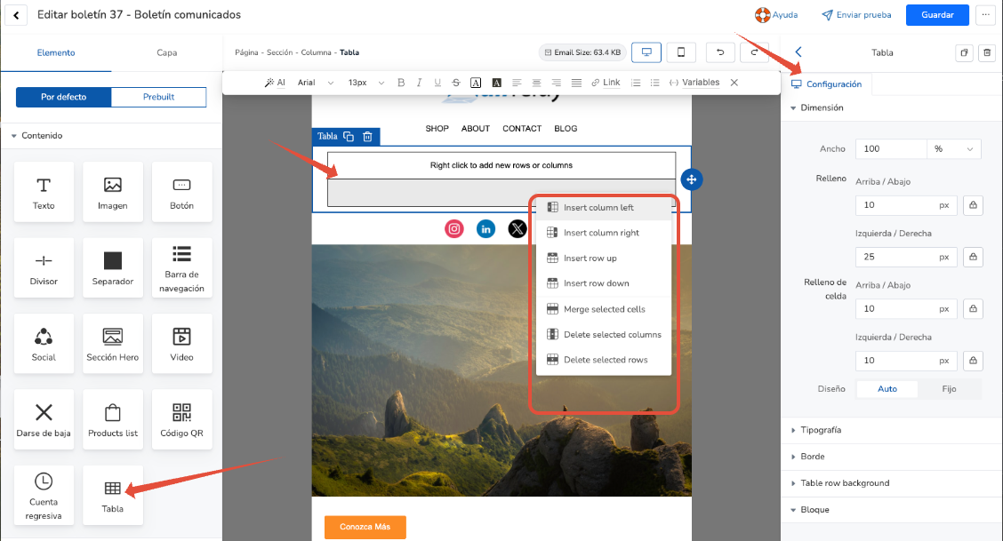Pick the Sección Hero element
Viewport: 1003px width, 541px height.
point(113,344)
